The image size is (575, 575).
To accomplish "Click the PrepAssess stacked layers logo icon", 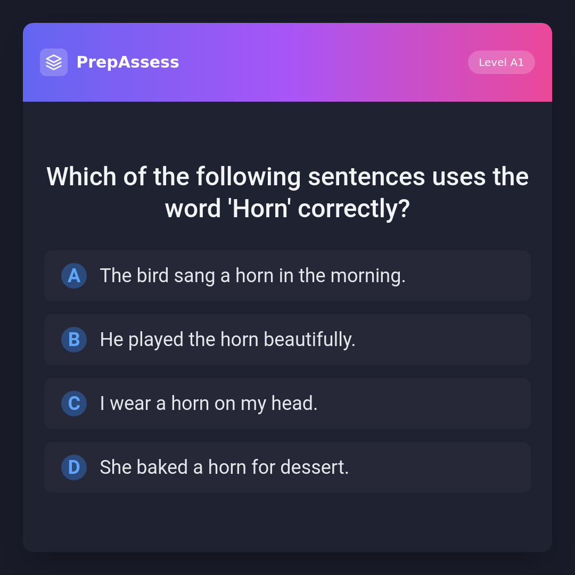I will pos(54,62).
